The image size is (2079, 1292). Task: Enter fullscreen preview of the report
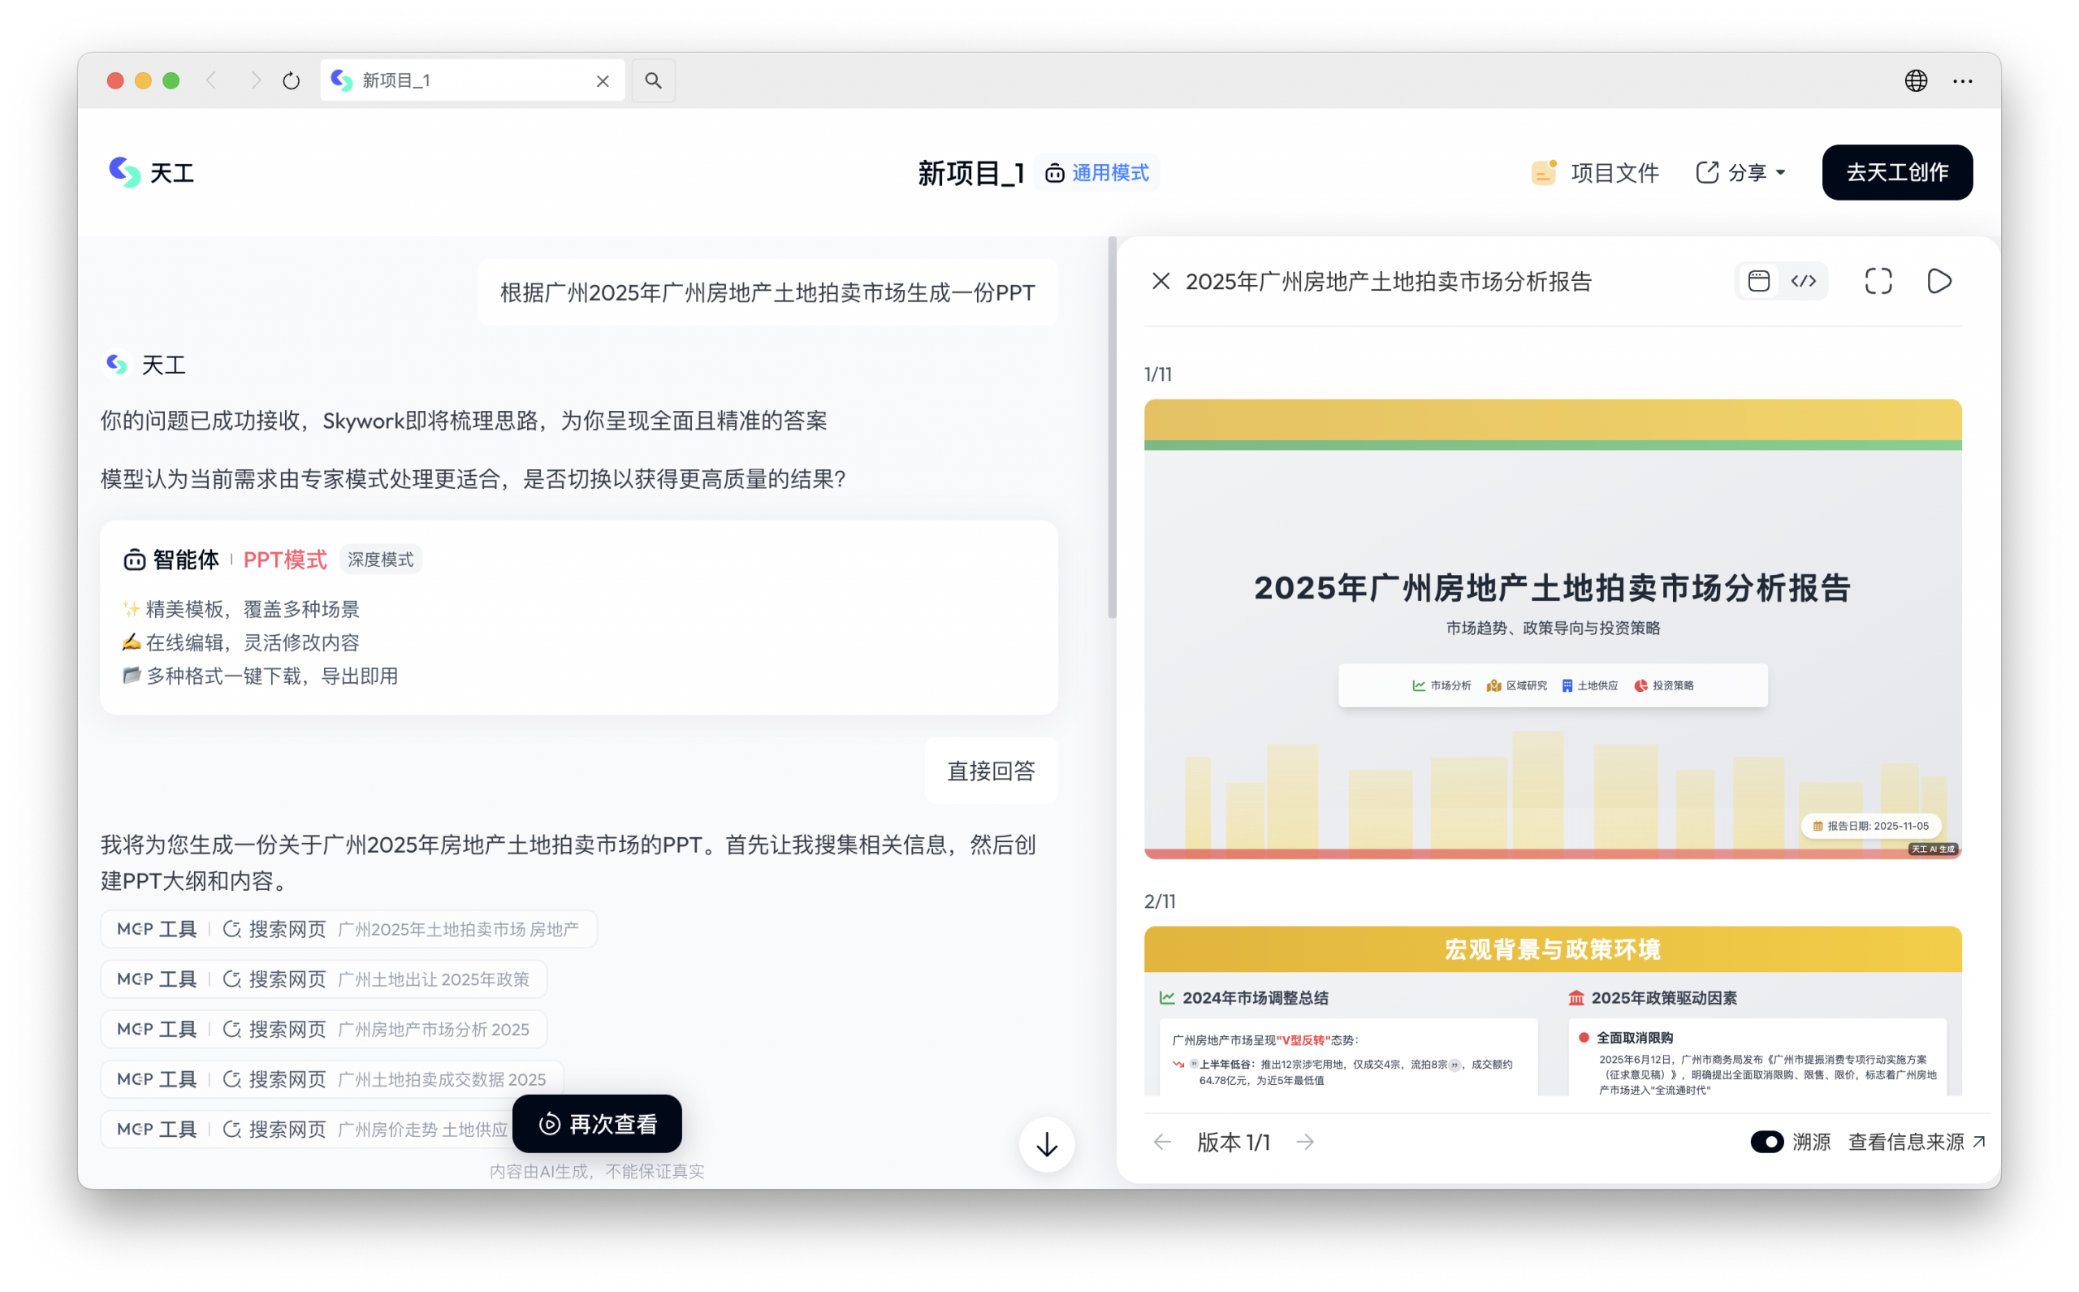[x=1878, y=281]
